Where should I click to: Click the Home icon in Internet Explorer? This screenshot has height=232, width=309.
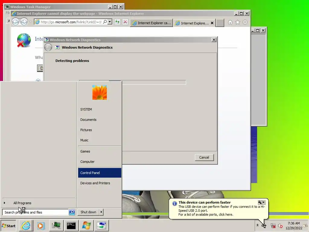[230, 22]
